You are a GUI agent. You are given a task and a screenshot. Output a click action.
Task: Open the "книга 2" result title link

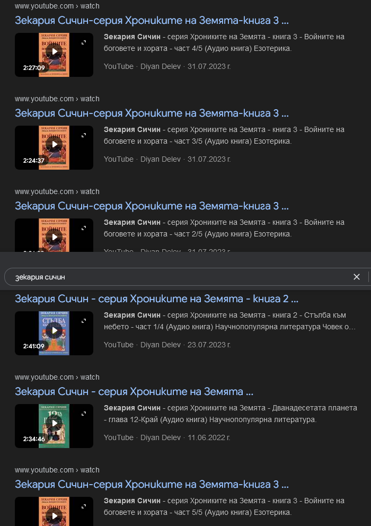pos(156,299)
